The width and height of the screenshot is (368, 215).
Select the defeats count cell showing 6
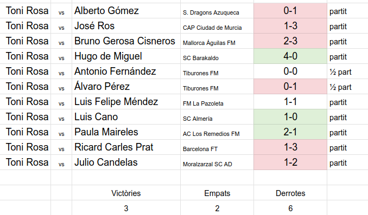(x=290, y=208)
